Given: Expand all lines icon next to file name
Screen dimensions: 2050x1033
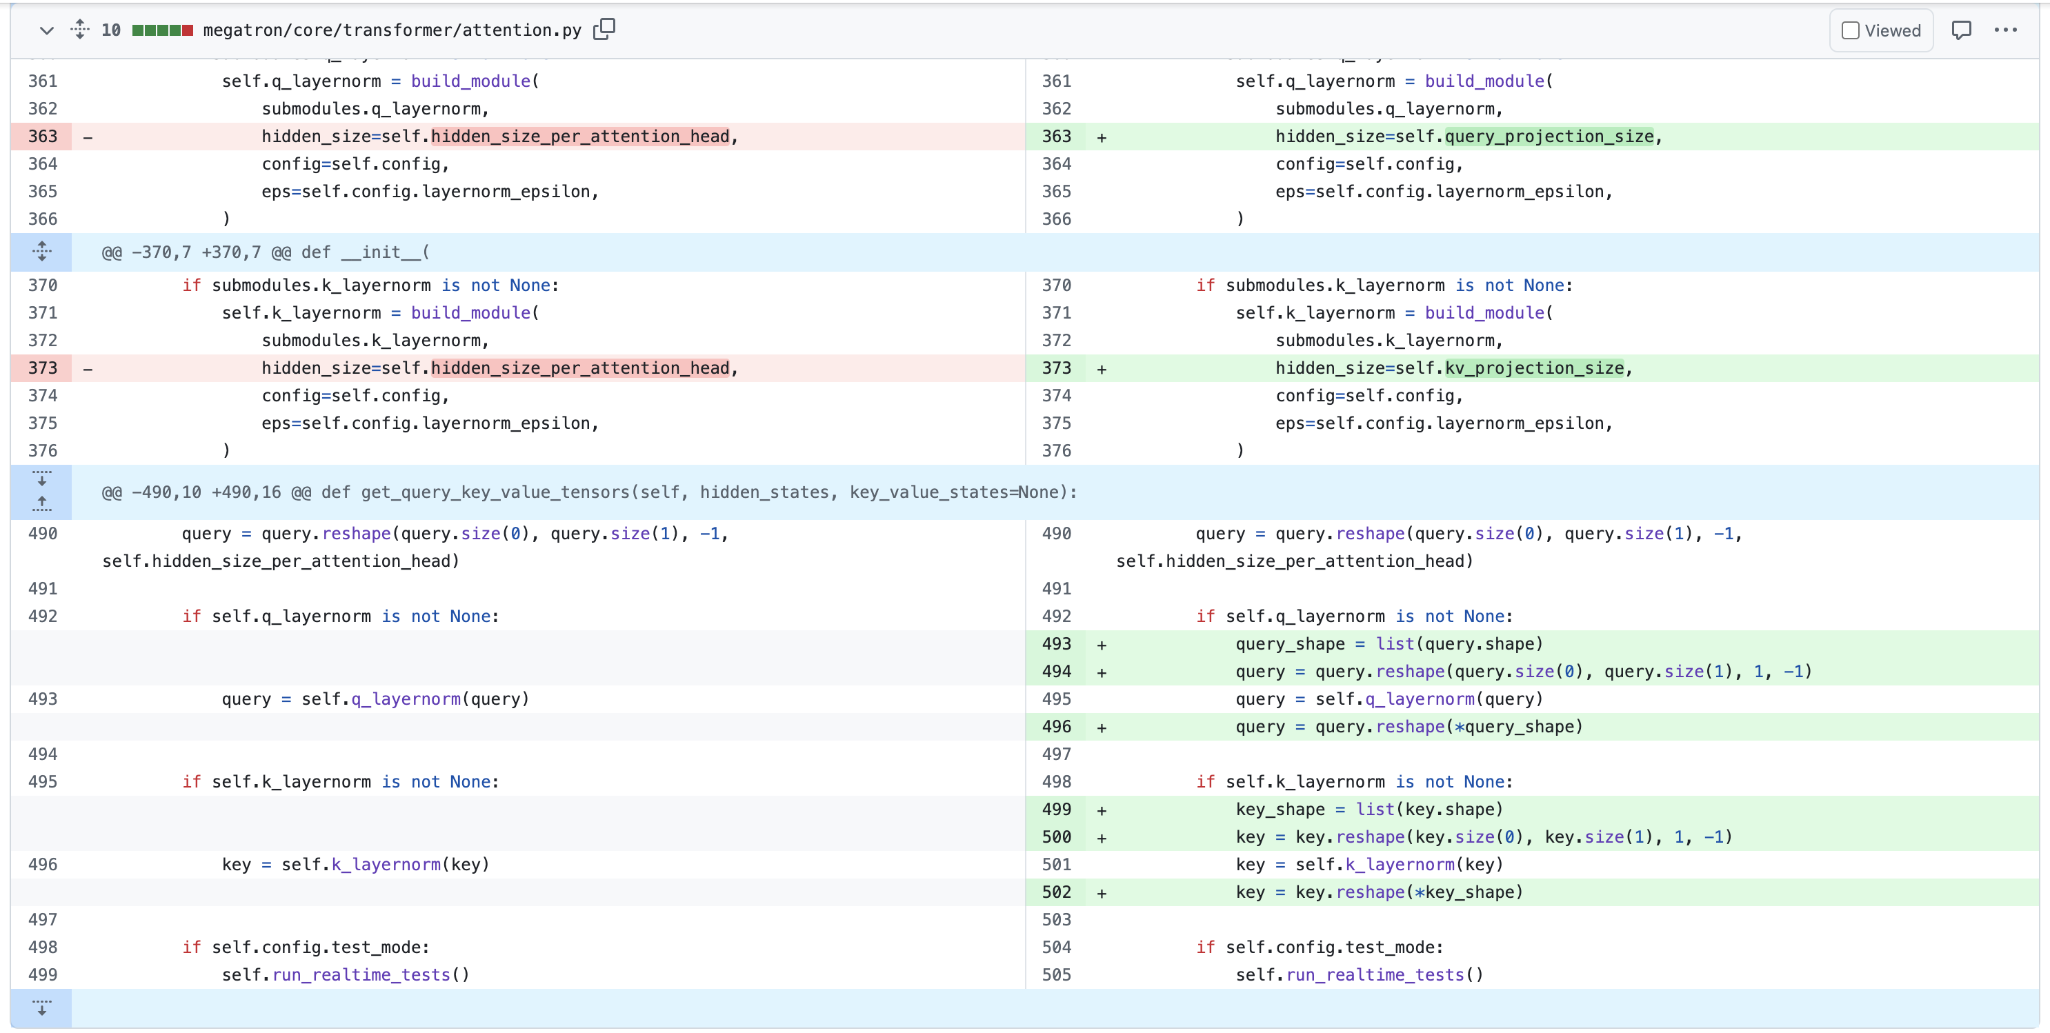Looking at the screenshot, I should [x=79, y=30].
